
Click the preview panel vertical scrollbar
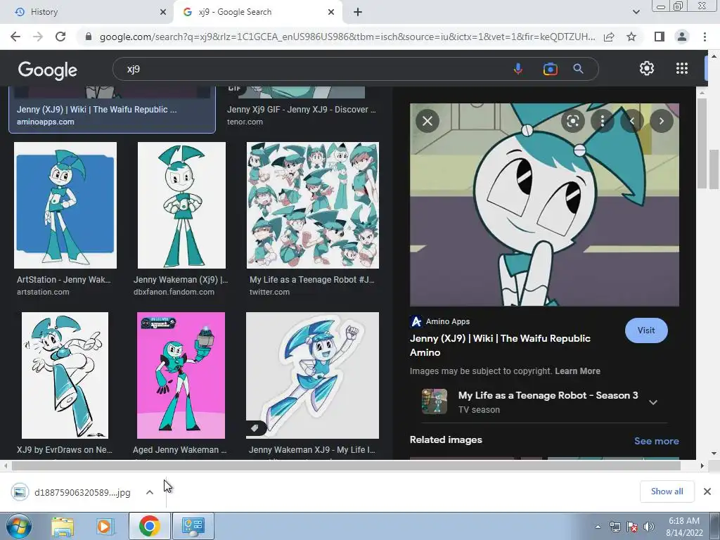coord(702,142)
